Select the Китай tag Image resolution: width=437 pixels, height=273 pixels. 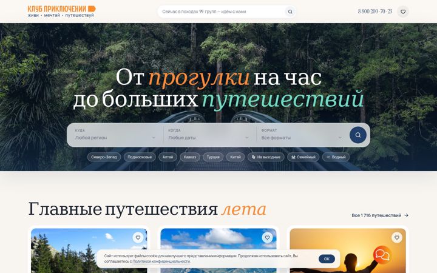[x=235, y=157]
